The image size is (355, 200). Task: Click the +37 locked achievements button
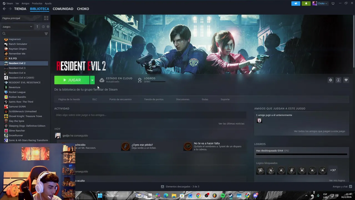[333, 170]
